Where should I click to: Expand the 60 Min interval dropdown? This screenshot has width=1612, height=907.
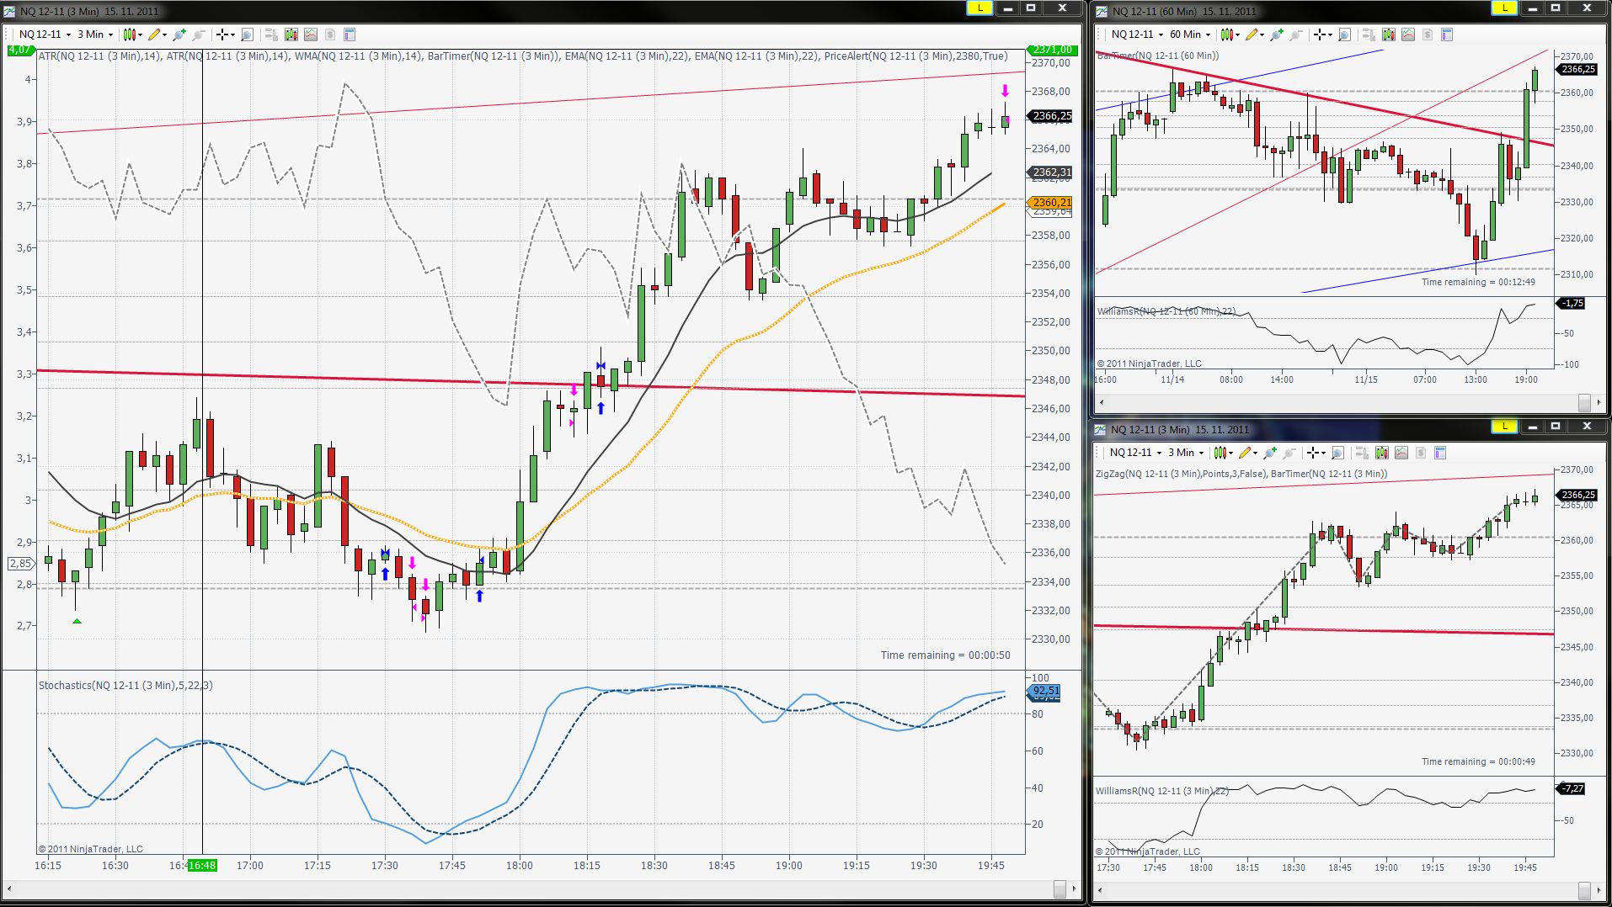pos(1190,34)
